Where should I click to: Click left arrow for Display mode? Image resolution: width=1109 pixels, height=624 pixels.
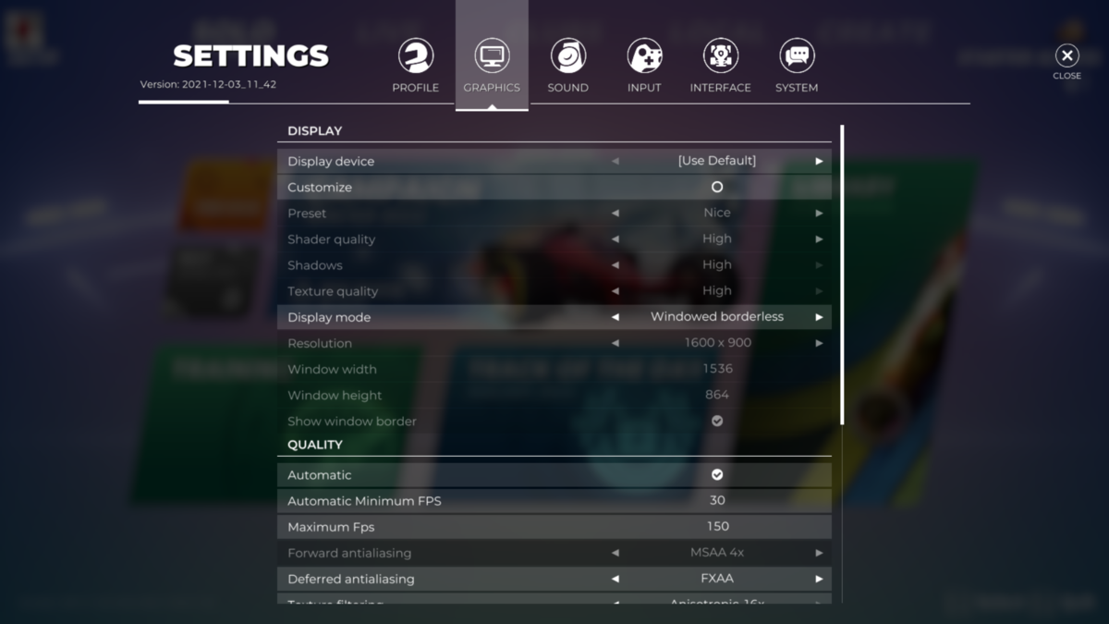pos(615,317)
